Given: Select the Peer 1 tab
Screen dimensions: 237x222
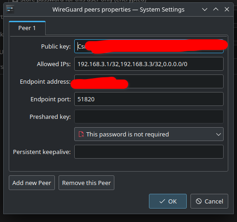Looking at the screenshot, I should coord(27,28).
